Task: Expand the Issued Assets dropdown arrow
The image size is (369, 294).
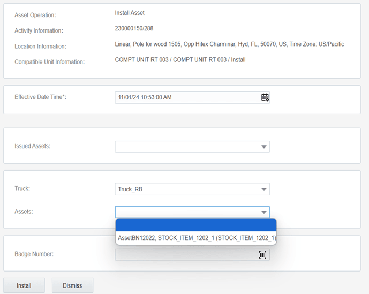Action: click(x=264, y=147)
